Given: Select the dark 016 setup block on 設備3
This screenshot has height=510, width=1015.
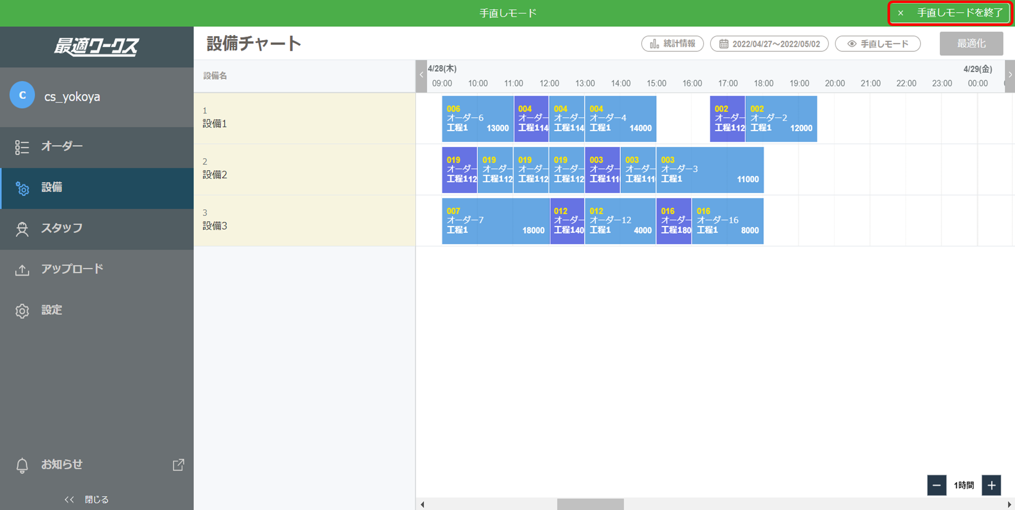Looking at the screenshot, I should pos(674,221).
